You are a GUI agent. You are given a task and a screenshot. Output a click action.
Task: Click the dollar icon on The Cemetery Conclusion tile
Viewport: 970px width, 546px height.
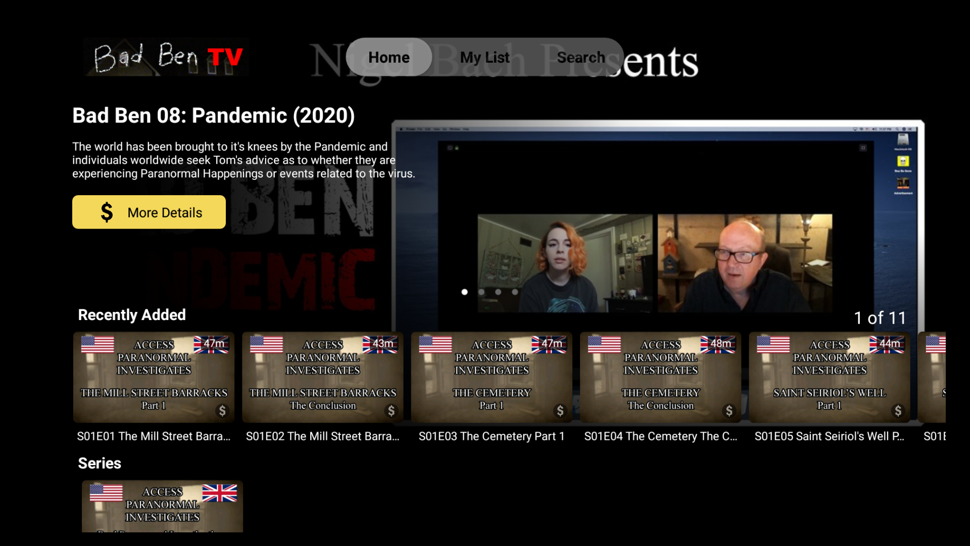(730, 411)
